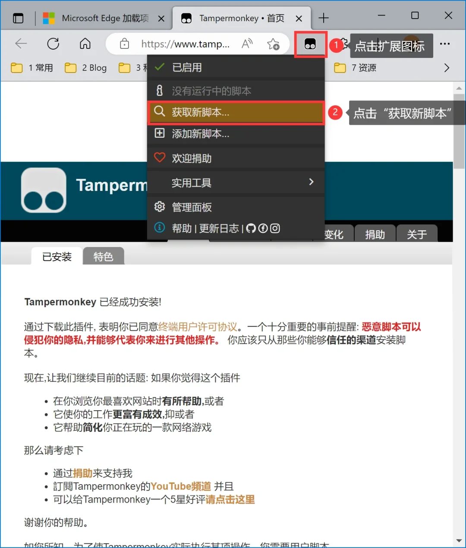The image size is (466, 548).
Task: Click the 捐助 link in support list
Action: click(83, 473)
